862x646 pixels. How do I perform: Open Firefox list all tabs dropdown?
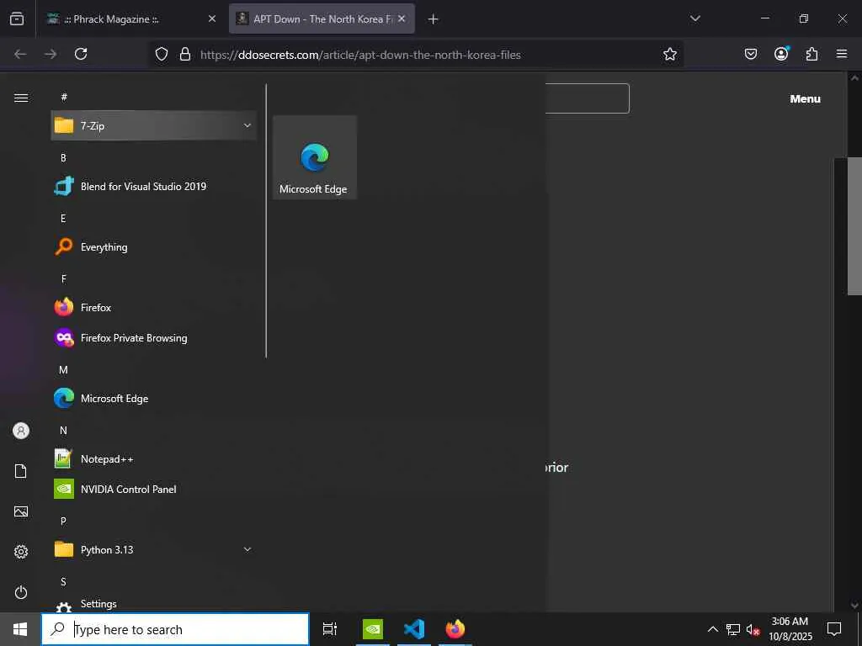pyautogui.click(x=694, y=19)
